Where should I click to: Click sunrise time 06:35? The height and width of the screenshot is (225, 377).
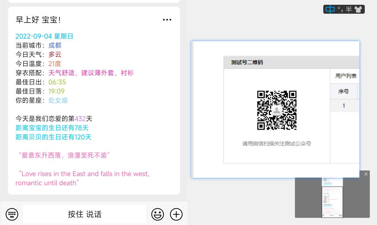pyautogui.click(x=57, y=82)
